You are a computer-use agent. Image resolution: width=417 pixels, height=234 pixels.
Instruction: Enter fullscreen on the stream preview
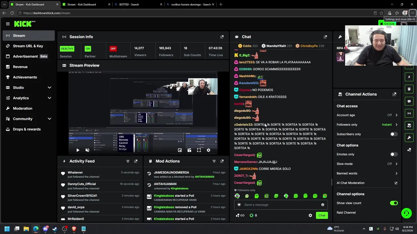tap(199, 150)
